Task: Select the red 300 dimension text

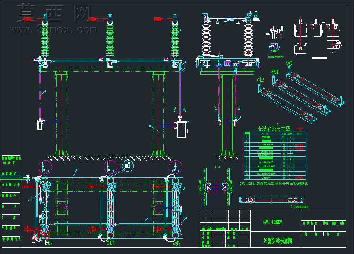Action: (40, 236)
